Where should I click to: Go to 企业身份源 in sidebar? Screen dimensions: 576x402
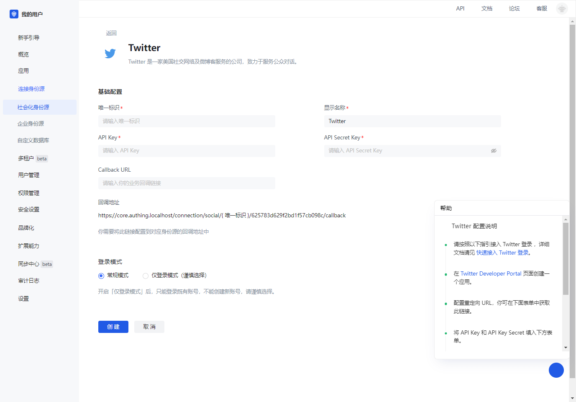(31, 124)
